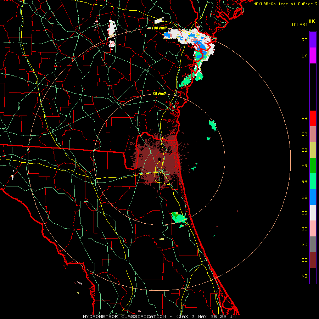The image size is (319, 319).
Task: Click the 'ND' legend label
Action: 304,276
